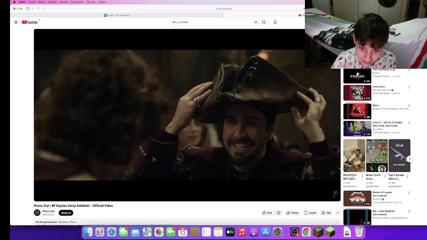Clear the search box with the X
Viewport: 427px width, 240px height.
256,22
